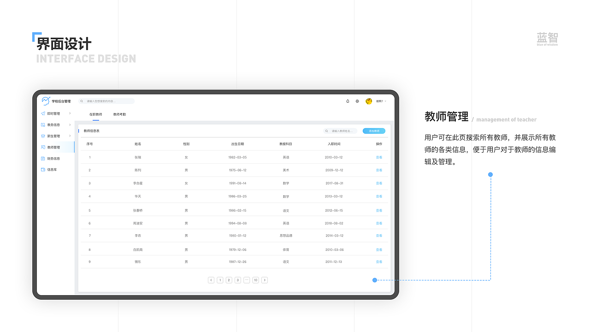Image resolution: width=590 pixels, height=332 pixels.
Task: Switch to the 教师考勤 tab
Action: tap(120, 114)
